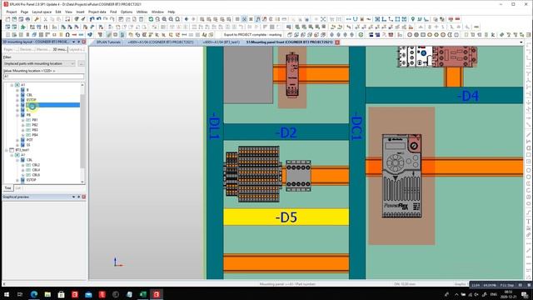Collapse the BT3_test1 project node
This screenshot has height=300, width=533.
(x=7, y=150)
